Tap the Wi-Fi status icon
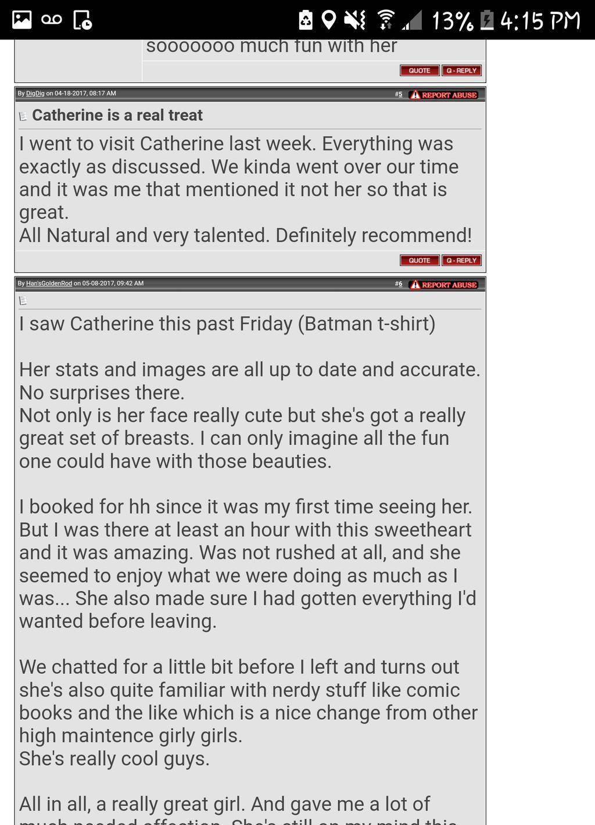 [x=385, y=20]
